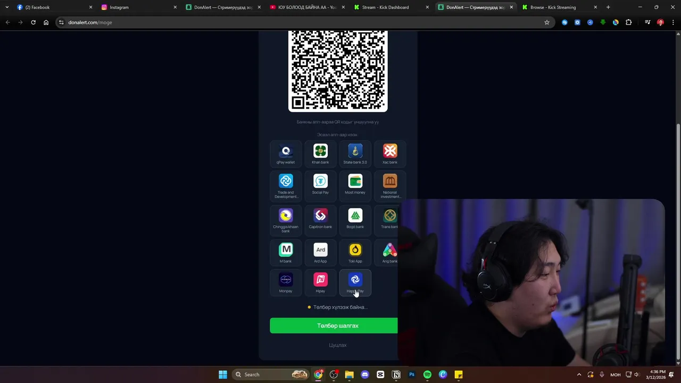Open payment with qPay wallet
Screen dimensions: 681x383
point(286,154)
